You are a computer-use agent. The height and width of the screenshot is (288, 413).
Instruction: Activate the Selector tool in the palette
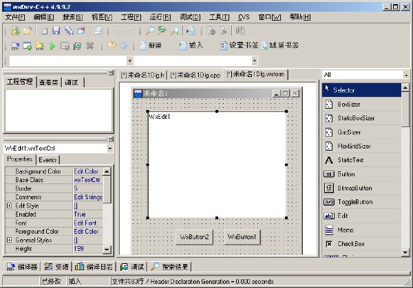361,90
